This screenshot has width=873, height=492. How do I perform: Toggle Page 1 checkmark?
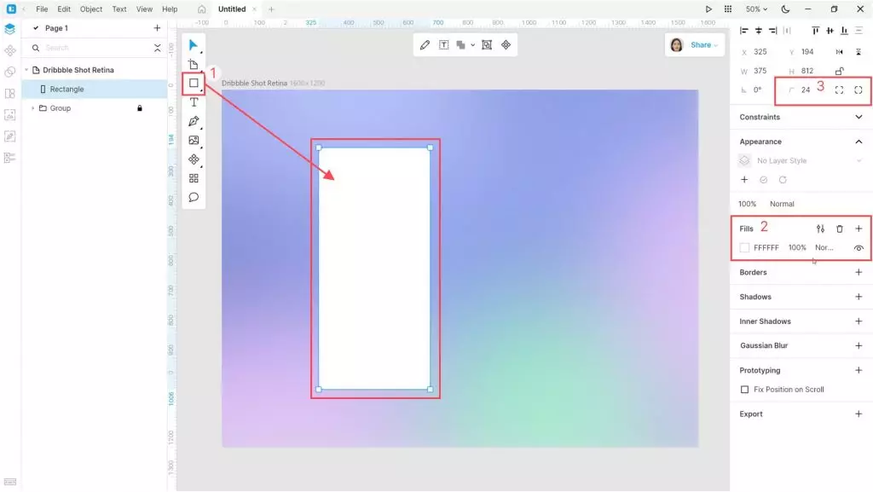click(x=36, y=28)
